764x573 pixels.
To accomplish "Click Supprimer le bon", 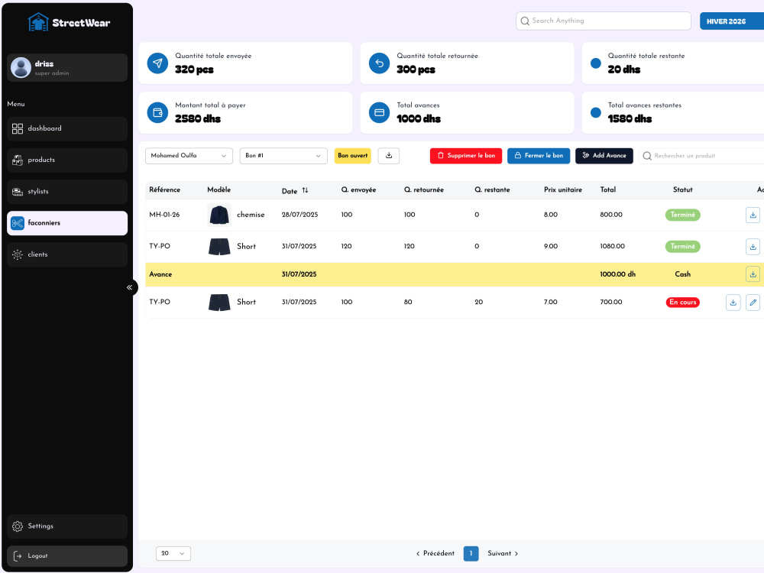I will click(x=466, y=156).
